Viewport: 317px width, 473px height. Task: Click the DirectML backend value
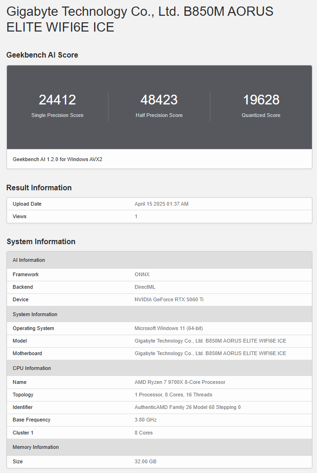145,287
